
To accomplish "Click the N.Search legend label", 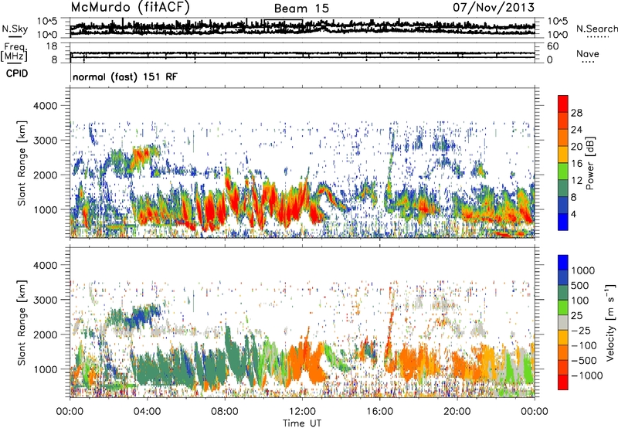I will pos(596,29).
